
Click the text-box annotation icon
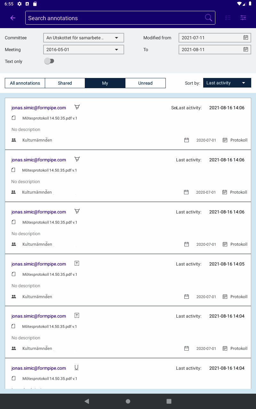tap(77, 263)
